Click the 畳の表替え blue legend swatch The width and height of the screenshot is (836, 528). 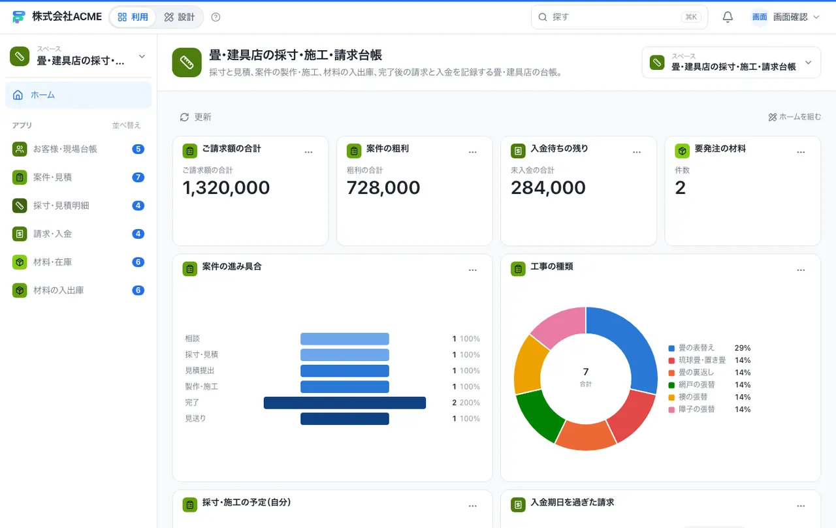pyautogui.click(x=671, y=348)
